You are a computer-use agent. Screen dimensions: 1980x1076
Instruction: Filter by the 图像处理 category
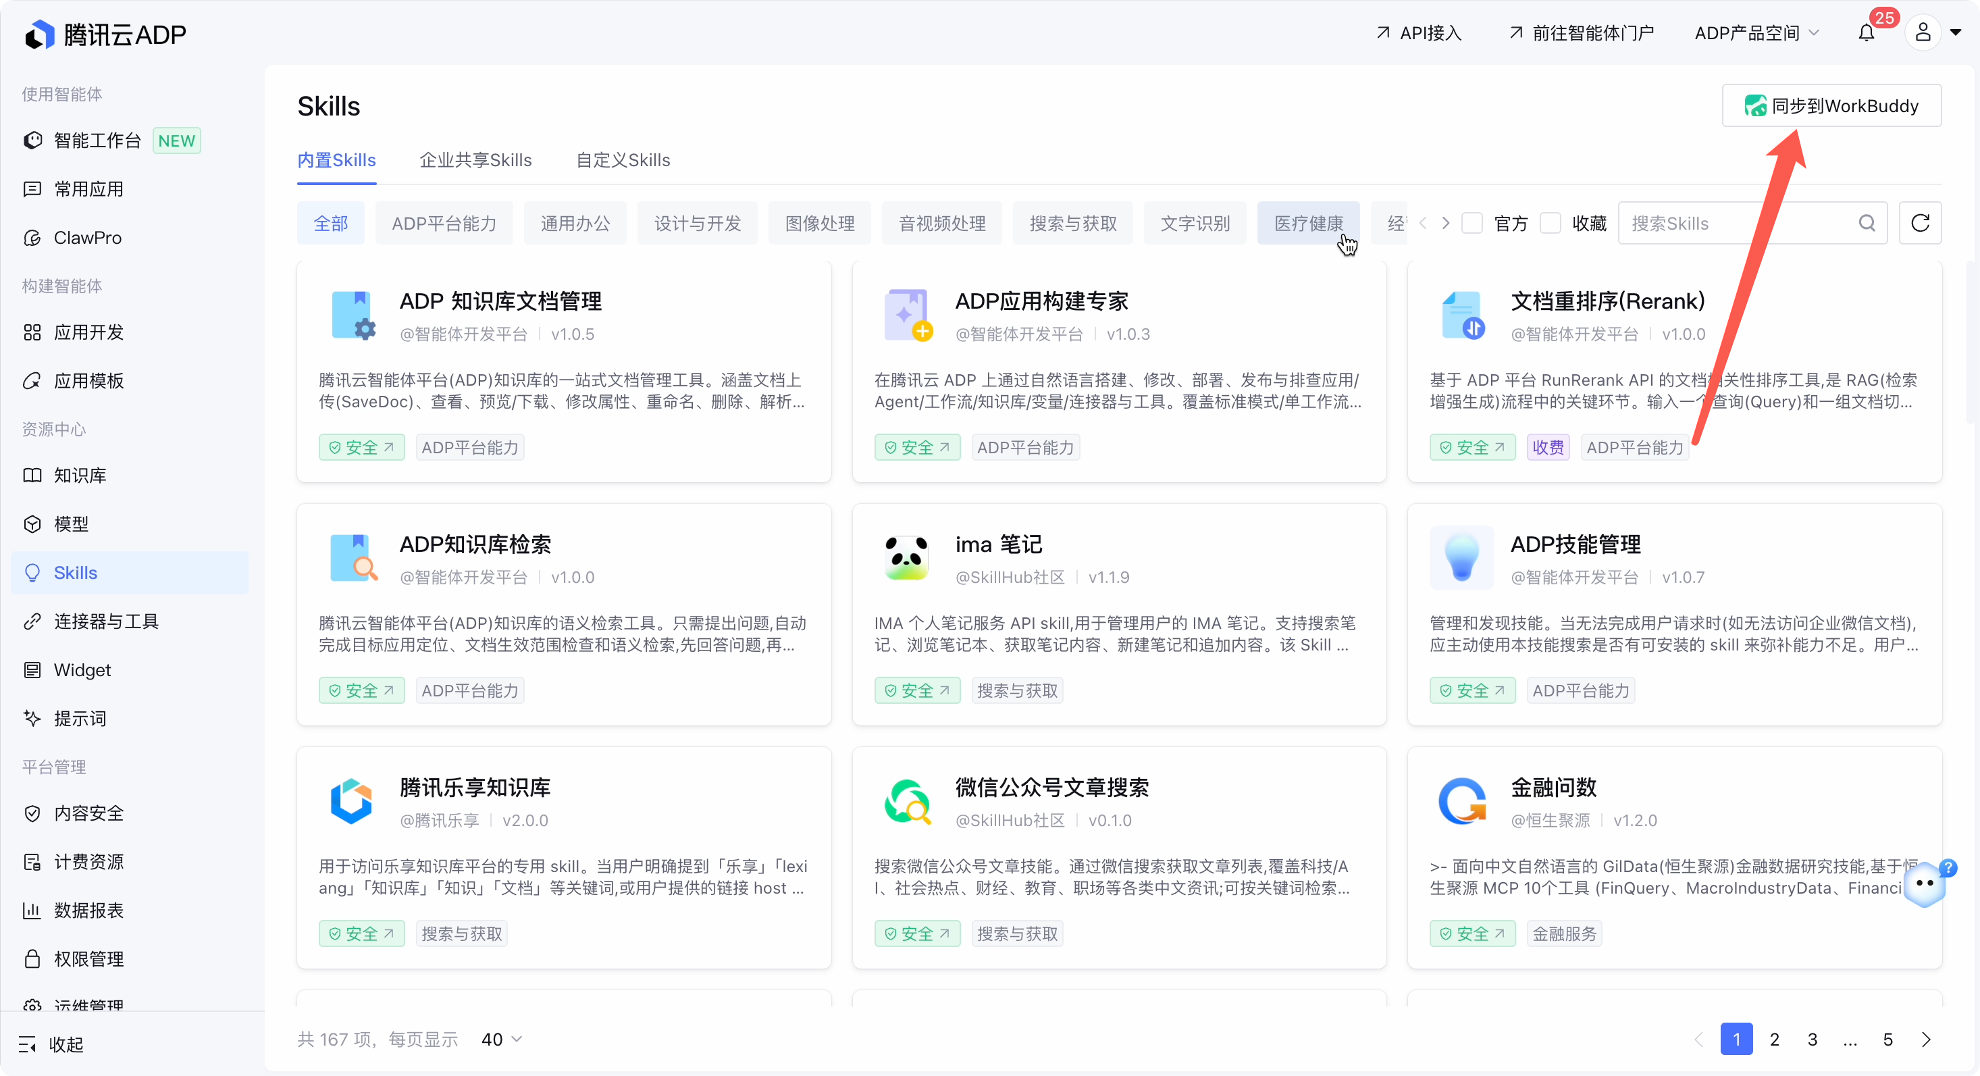click(819, 223)
